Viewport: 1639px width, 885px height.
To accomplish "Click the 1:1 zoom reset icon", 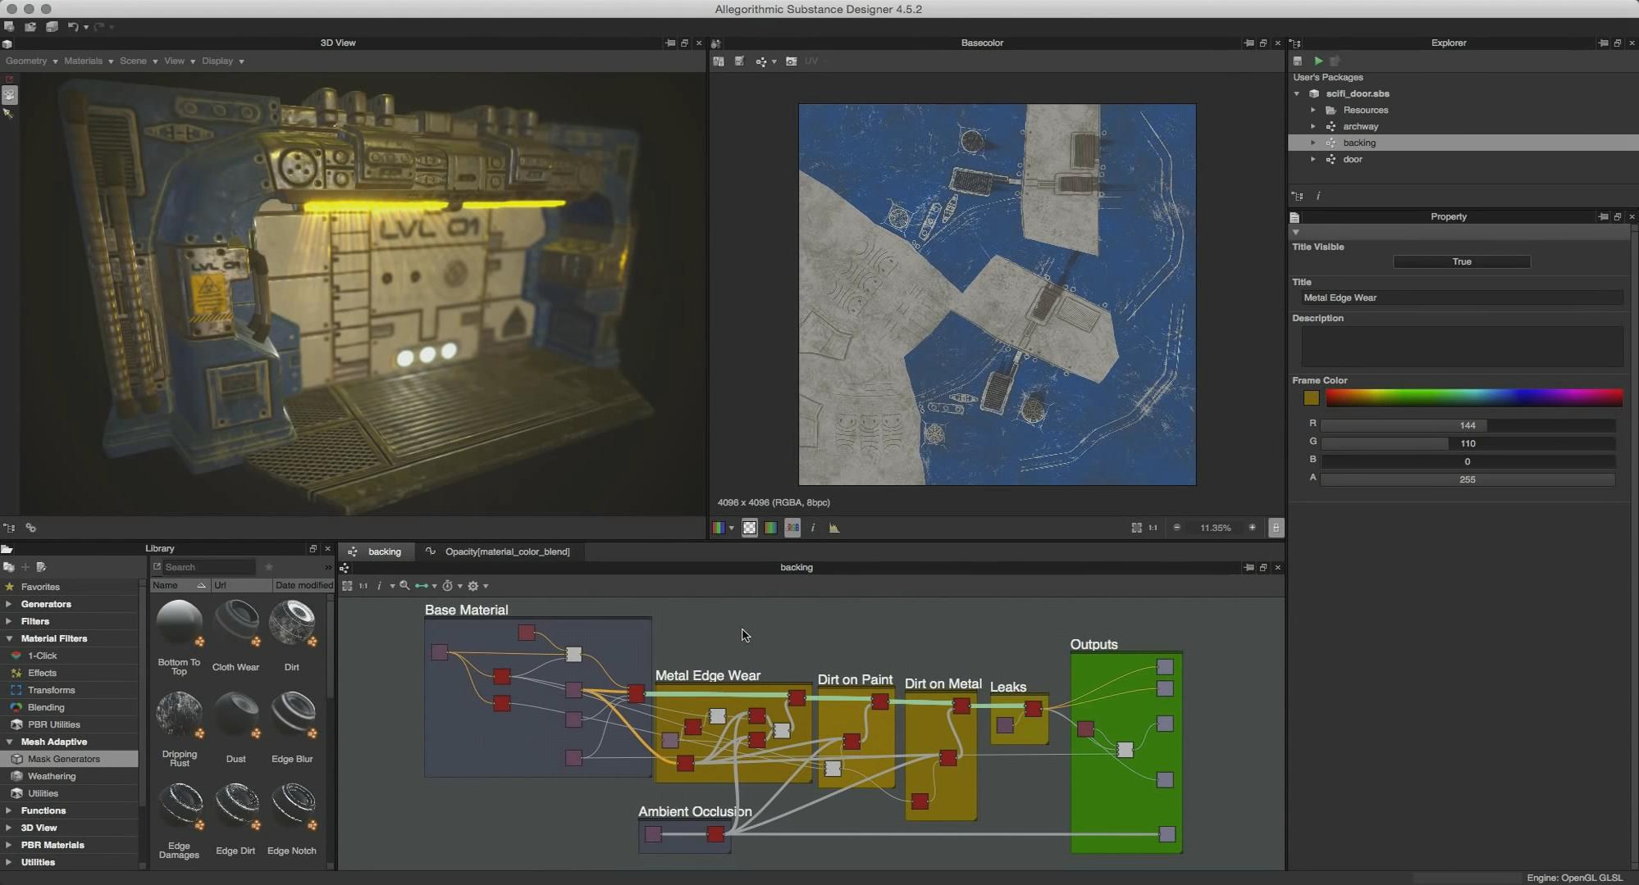I will (x=1153, y=529).
